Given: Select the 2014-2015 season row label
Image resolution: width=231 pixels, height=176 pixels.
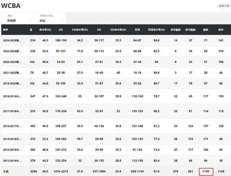Looking at the screenshot, I should [x=12, y=150].
